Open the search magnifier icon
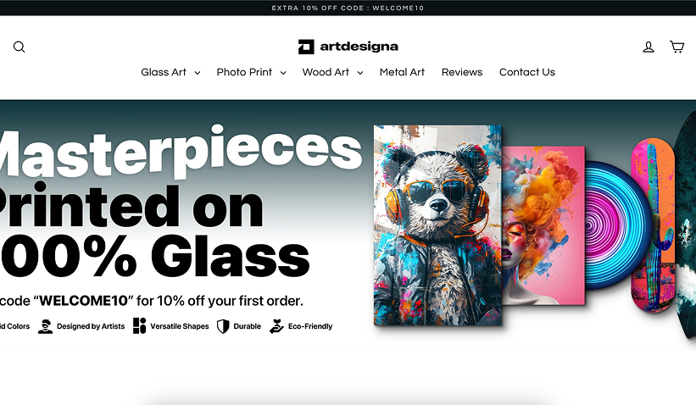696x405 pixels. 19,47
